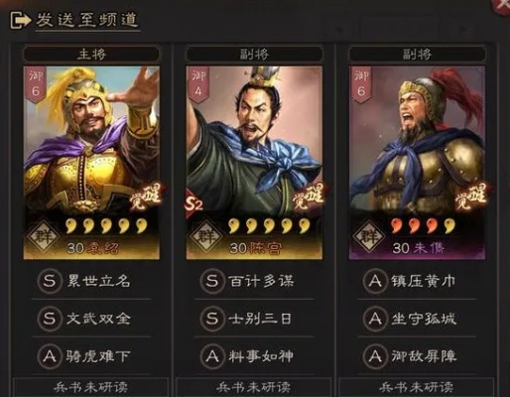Tap the A-rank icon beside 料事如神
510x397 pixels.
pyautogui.click(x=212, y=356)
